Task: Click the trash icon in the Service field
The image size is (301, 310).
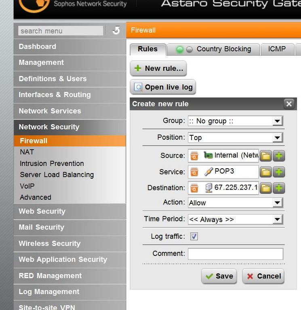Action: tap(194, 172)
